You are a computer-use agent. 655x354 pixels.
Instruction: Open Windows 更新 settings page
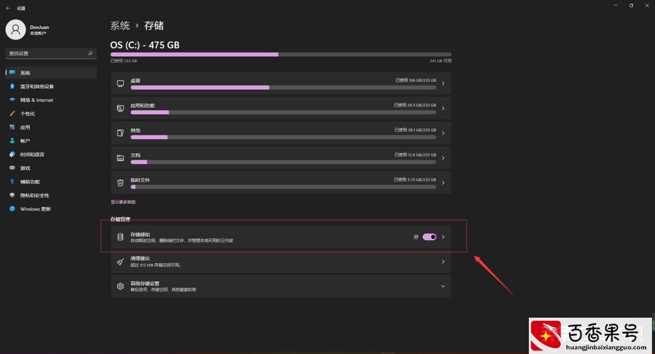coord(51,209)
